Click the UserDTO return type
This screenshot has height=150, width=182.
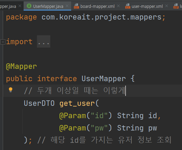click(x=39, y=103)
